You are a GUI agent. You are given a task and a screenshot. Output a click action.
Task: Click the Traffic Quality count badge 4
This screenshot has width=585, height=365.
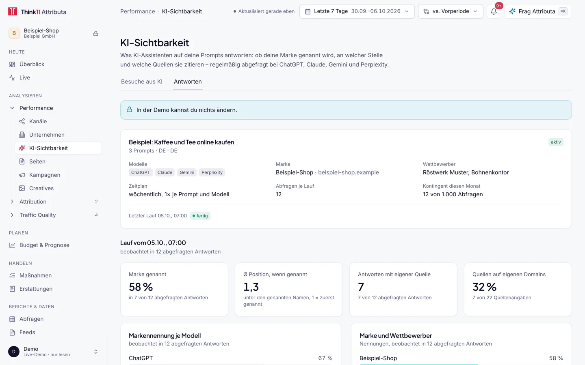coord(96,215)
